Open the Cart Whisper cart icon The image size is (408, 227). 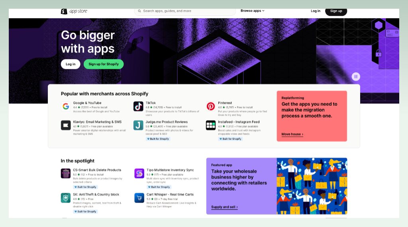(139, 198)
